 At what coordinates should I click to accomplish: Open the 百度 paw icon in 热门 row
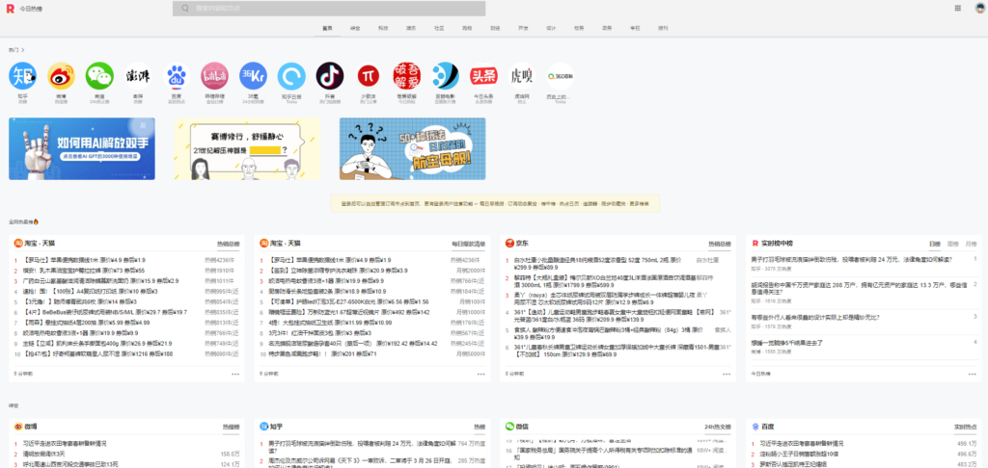point(177,76)
